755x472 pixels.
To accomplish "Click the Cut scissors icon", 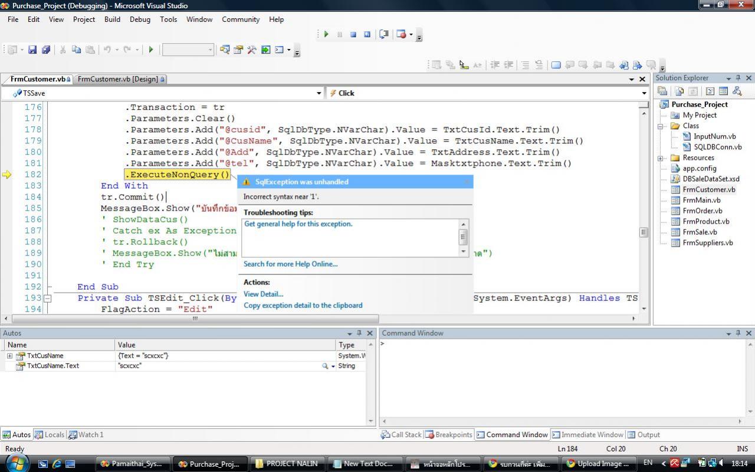I will click(63, 50).
